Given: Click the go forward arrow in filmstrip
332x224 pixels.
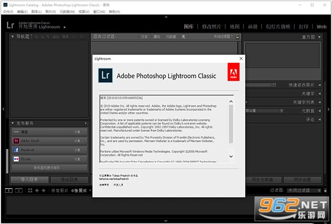Looking at the screenshot, I should (44, 191).
